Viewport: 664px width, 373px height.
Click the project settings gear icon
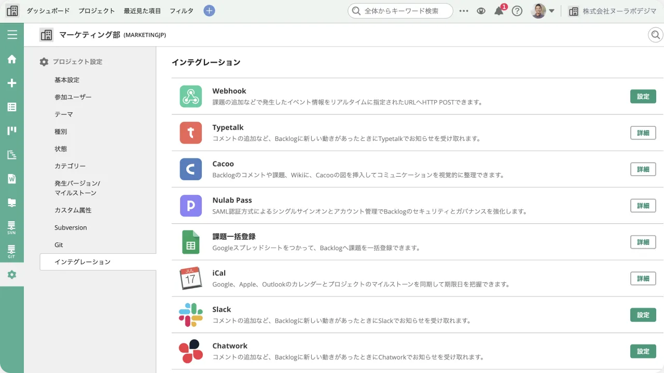click(12, 274)
